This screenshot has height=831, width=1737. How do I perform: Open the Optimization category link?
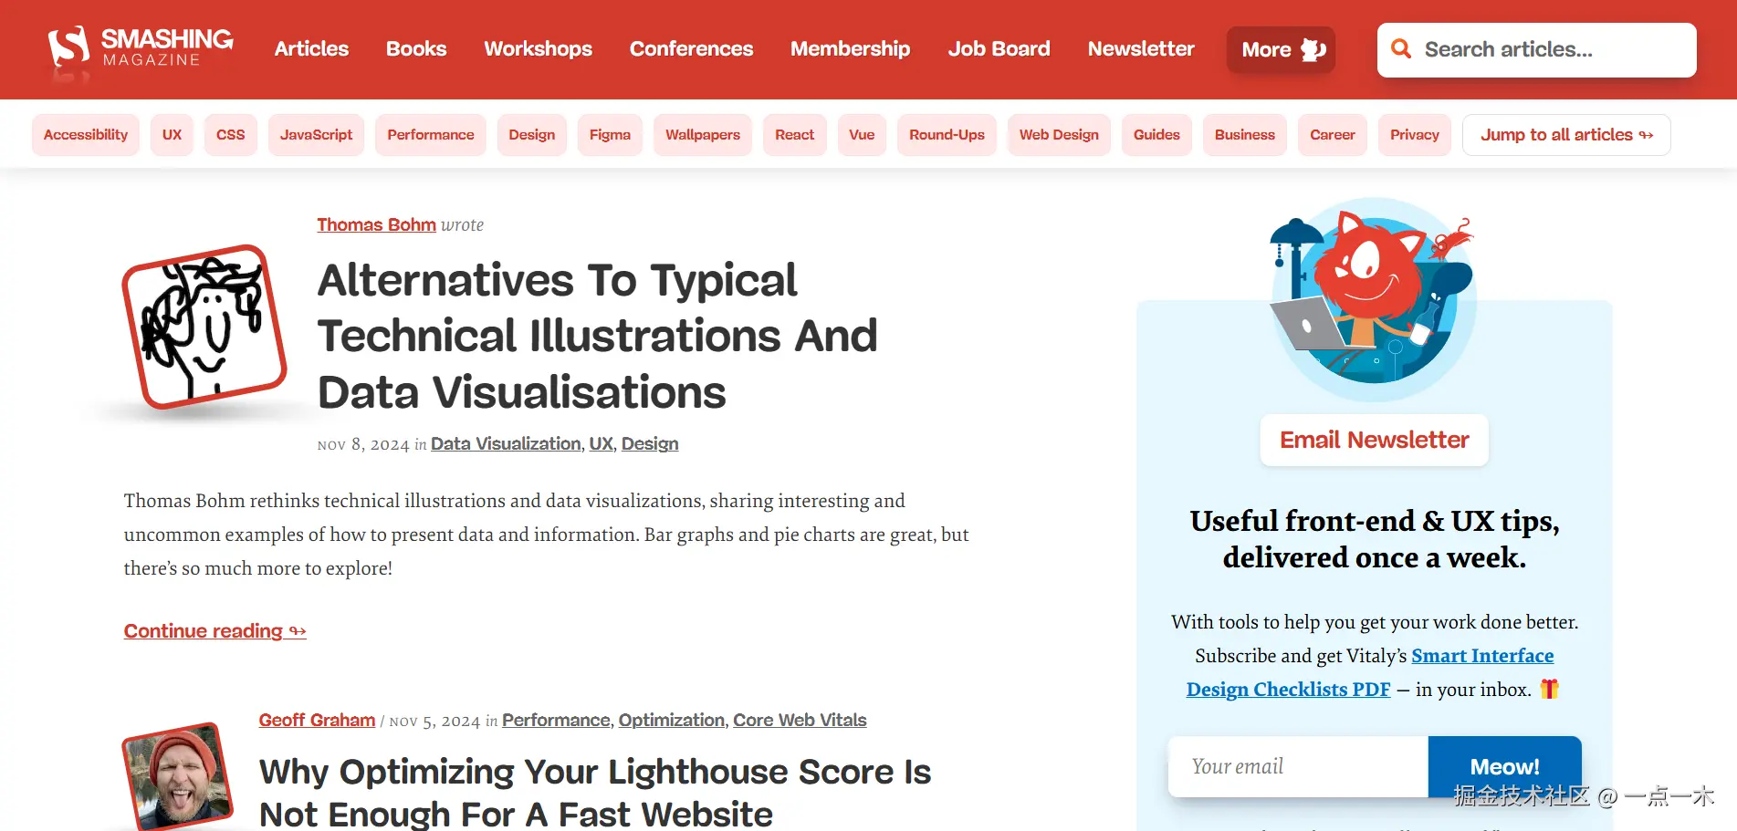pyautogui.click(x=672, y=720)
